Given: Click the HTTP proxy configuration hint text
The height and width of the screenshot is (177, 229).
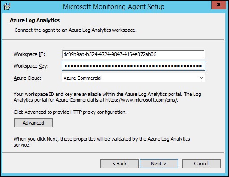Looking at the screenshot, I should coord(70,112).
